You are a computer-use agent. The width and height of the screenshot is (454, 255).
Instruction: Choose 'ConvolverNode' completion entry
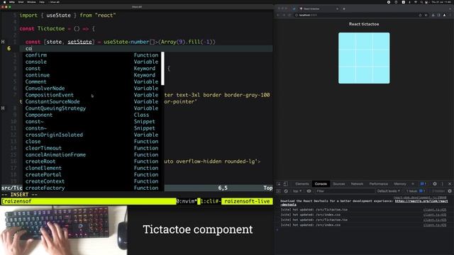tap(92, 88)
